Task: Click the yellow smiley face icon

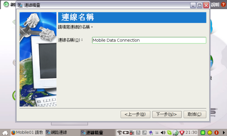Action: (x=210, y=132)
